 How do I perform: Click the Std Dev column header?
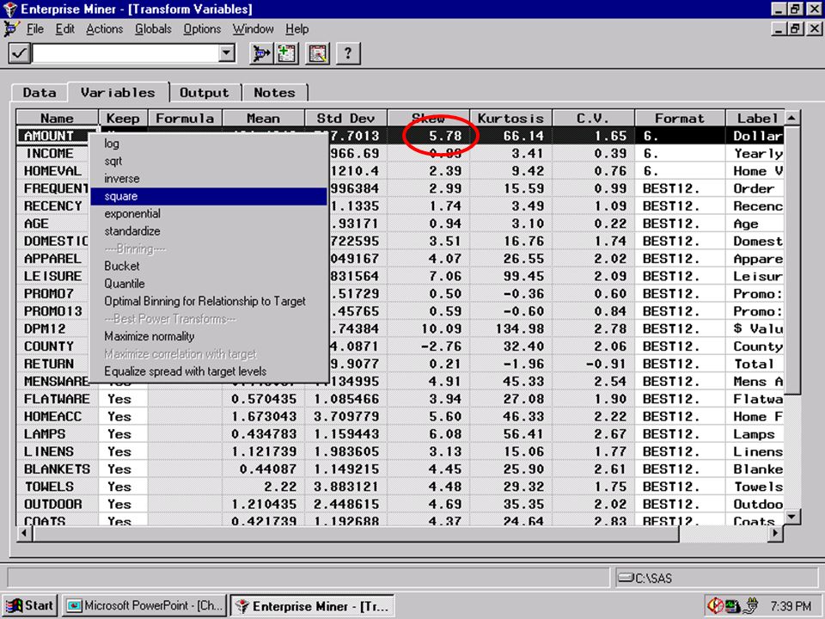click(x=346, y=118)
